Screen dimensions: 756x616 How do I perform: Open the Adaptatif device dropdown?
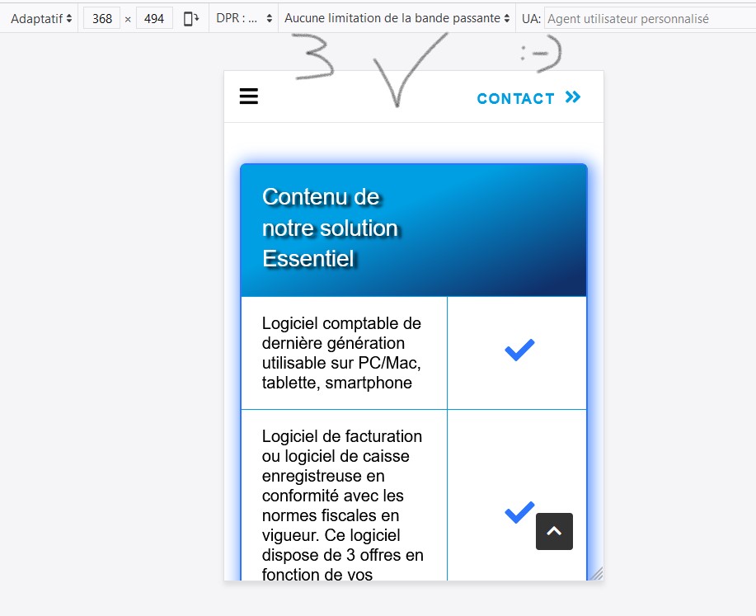[41, 18]
